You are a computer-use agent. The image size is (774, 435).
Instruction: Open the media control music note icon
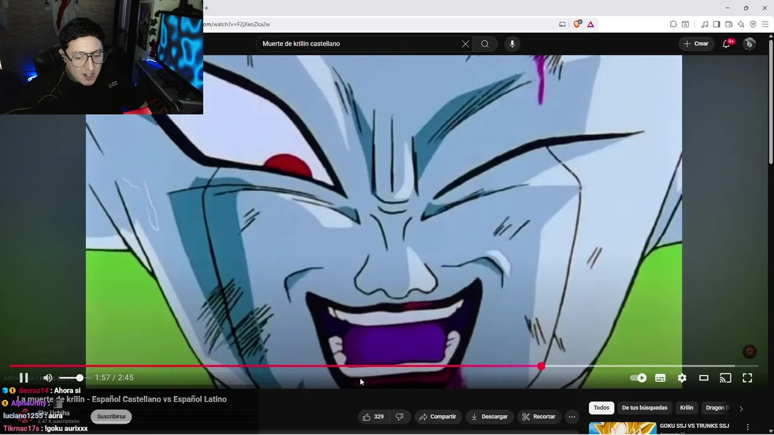coord(704,24)
